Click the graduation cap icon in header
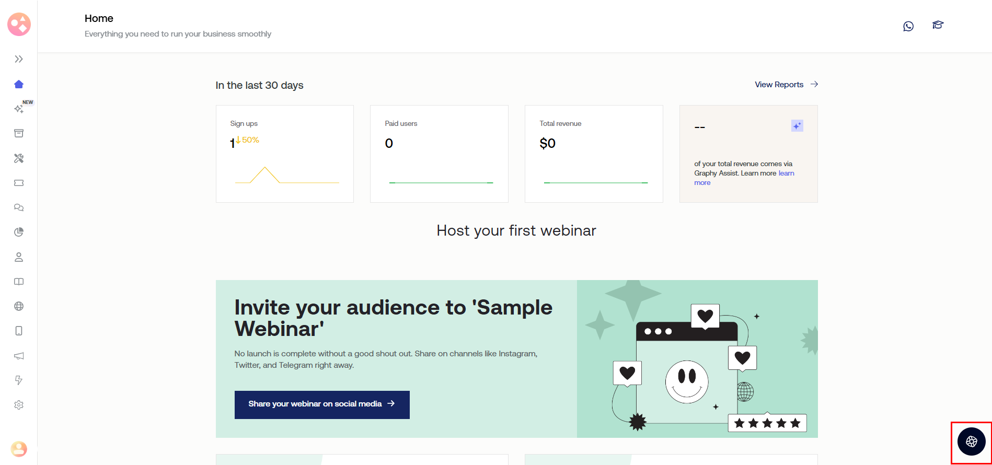Image resolution: width=992 pixels, height=465 pixels. pyautogui.click(x=938, y=25)
